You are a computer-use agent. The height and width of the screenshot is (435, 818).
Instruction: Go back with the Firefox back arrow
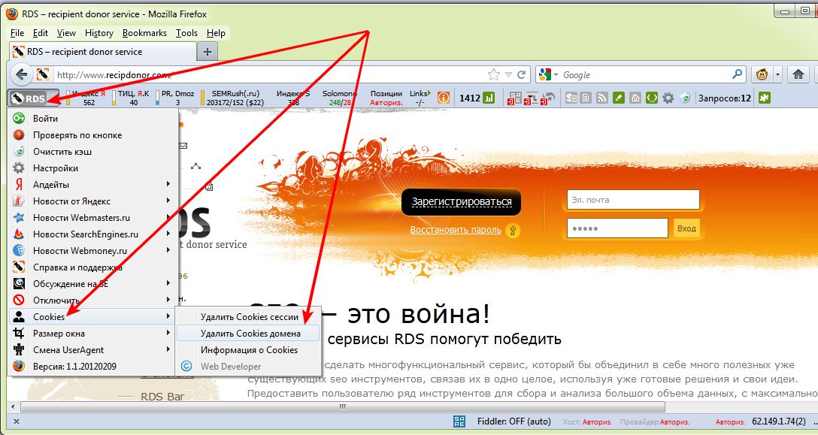coord(21,74)
